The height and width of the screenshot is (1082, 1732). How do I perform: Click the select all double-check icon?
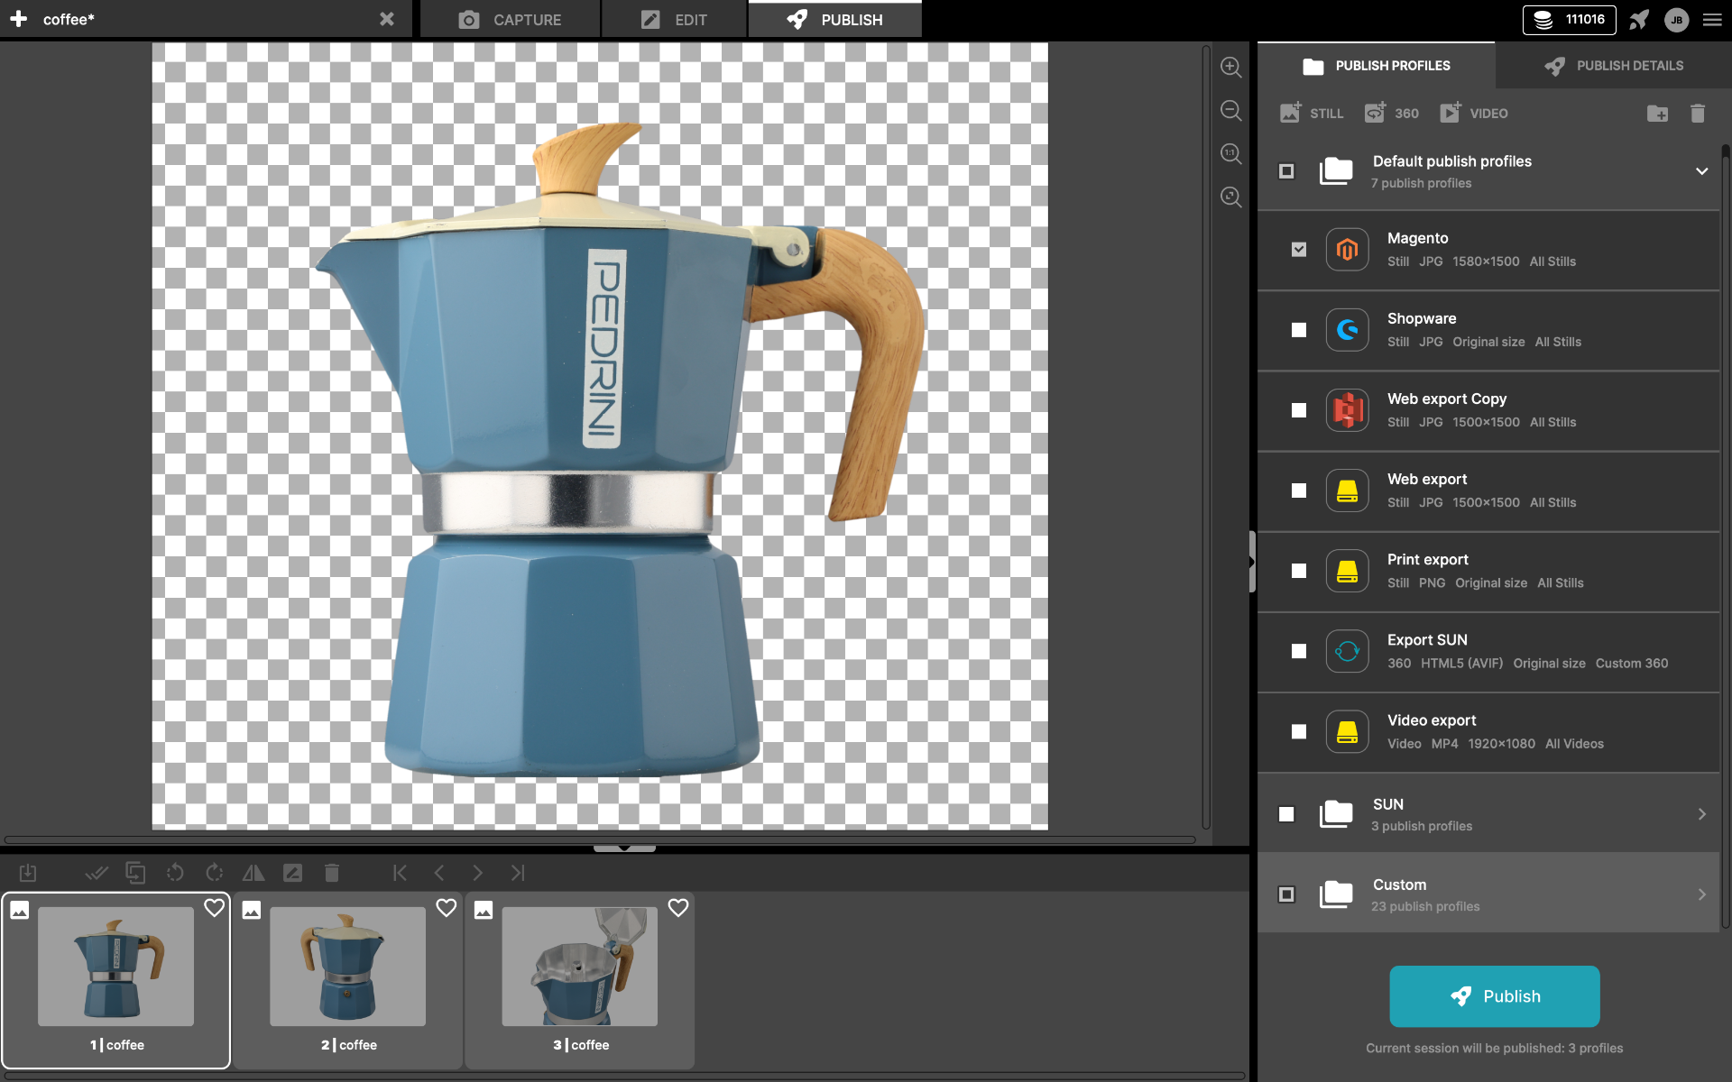point(96,873)
